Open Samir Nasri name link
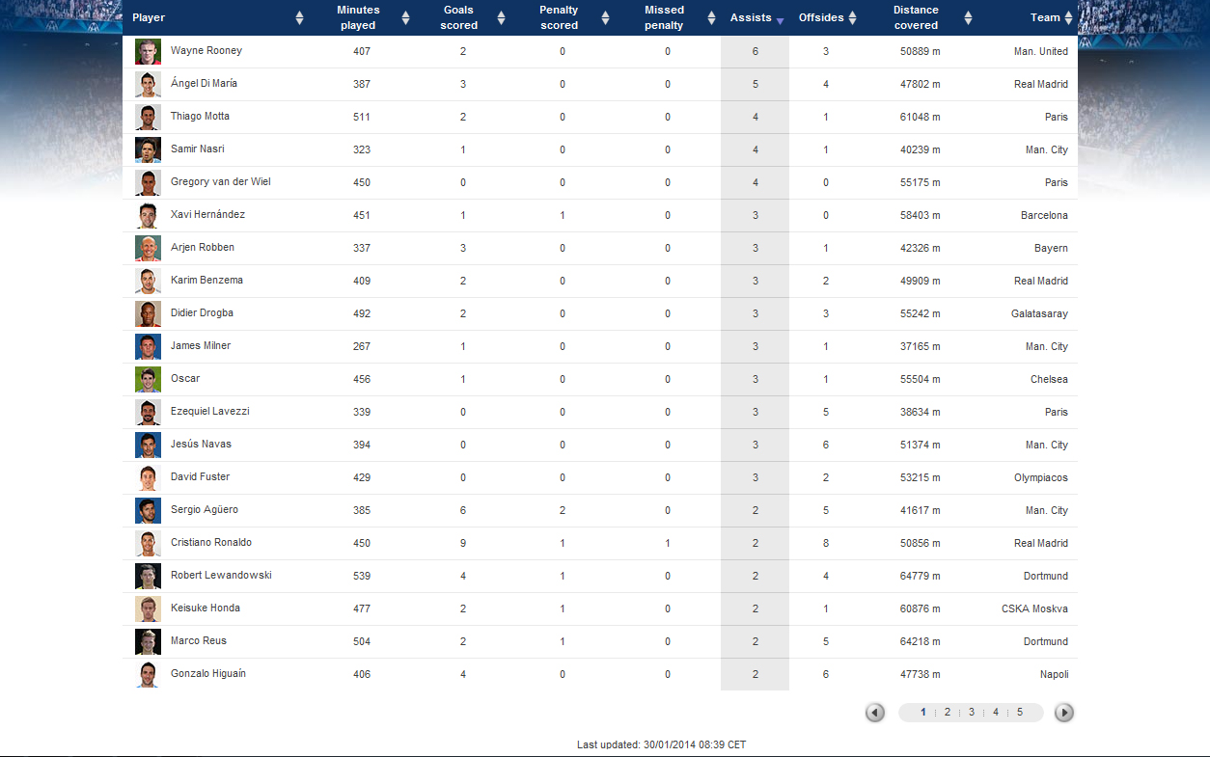The height and width of the screenshot is (757, 1210). tap(198, 149)
